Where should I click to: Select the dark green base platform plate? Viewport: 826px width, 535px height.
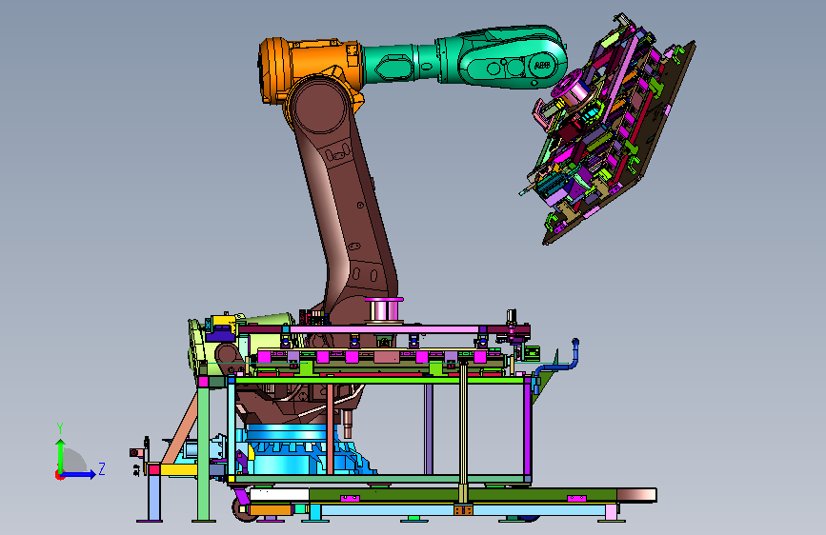[x=462, y=495]
